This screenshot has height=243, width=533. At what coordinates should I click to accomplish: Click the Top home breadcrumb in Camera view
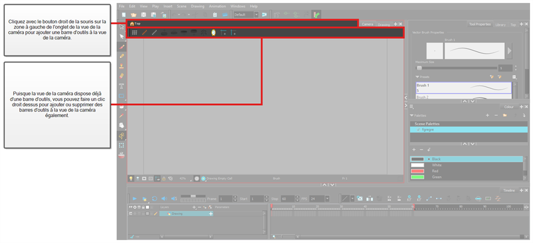tap(135, 23)
